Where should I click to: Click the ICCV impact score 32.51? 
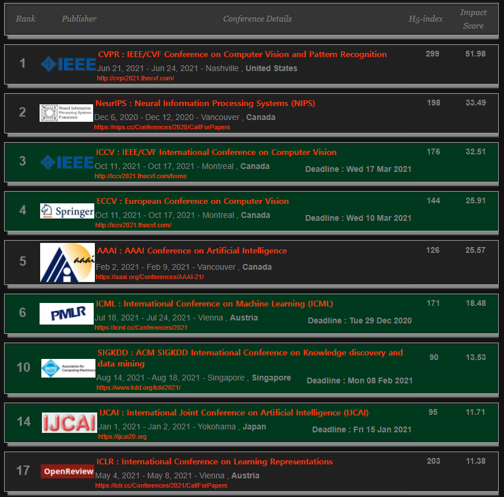[475, 151]
